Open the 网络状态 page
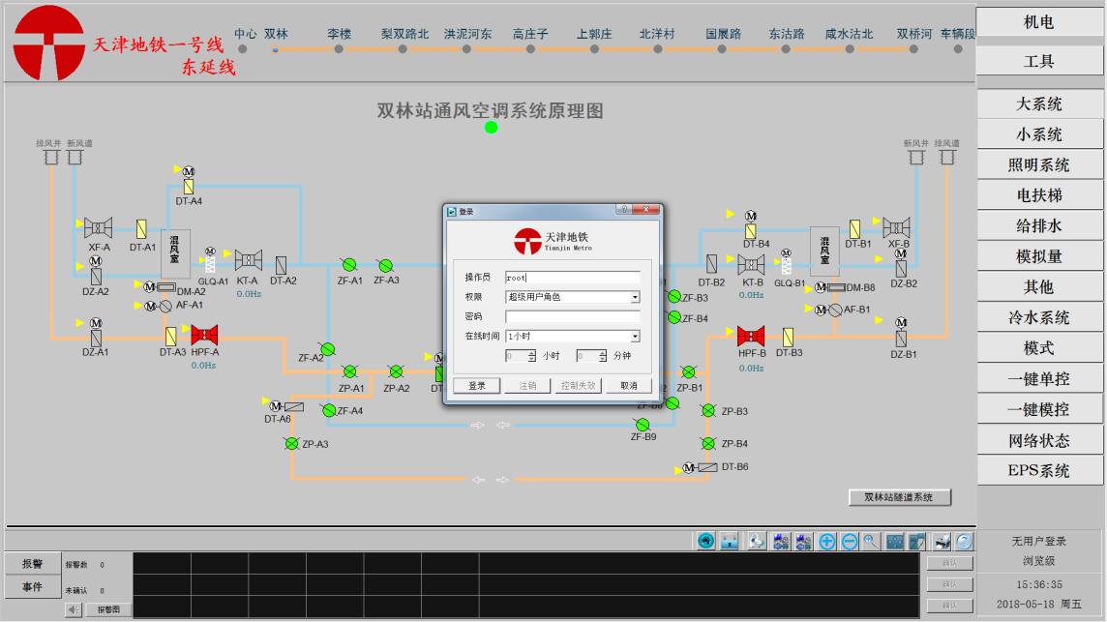This screenshot has width=1107, height=622. [1039, 440]
